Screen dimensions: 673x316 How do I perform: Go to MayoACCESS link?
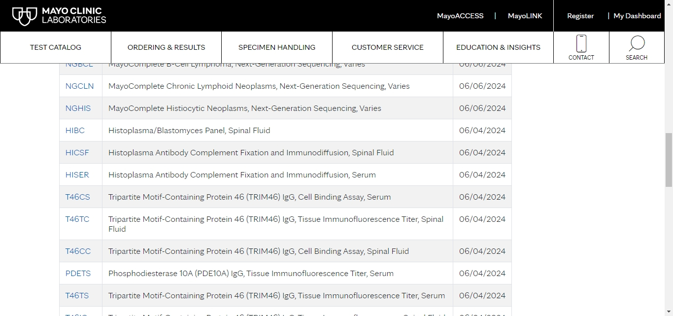click(460, 16)
